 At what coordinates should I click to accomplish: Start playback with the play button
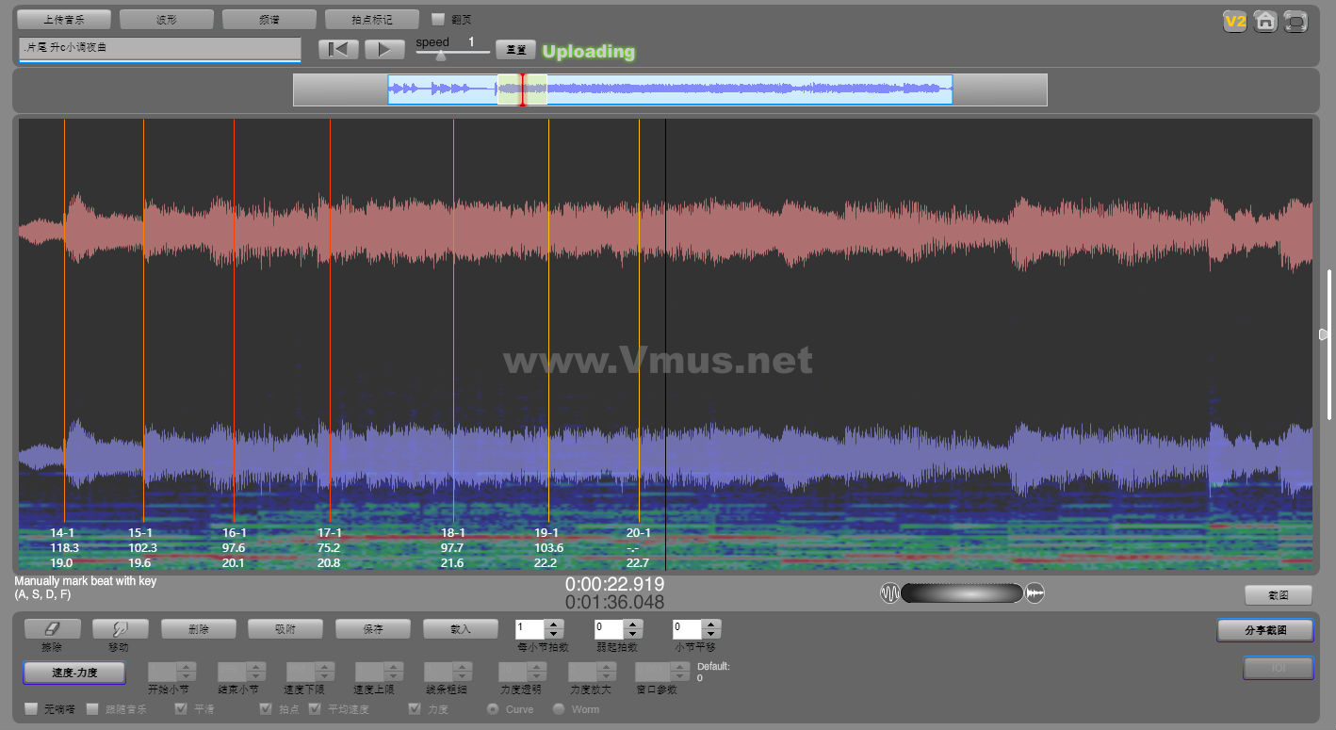(x=384, y=50)
